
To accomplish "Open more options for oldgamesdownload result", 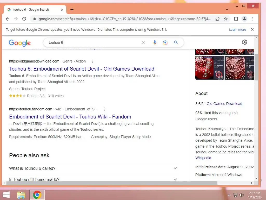I will click(92, 61).
